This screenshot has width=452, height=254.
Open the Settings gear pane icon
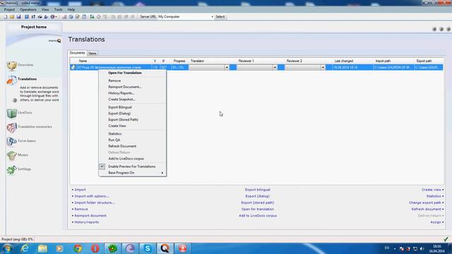tap(11, 169)
